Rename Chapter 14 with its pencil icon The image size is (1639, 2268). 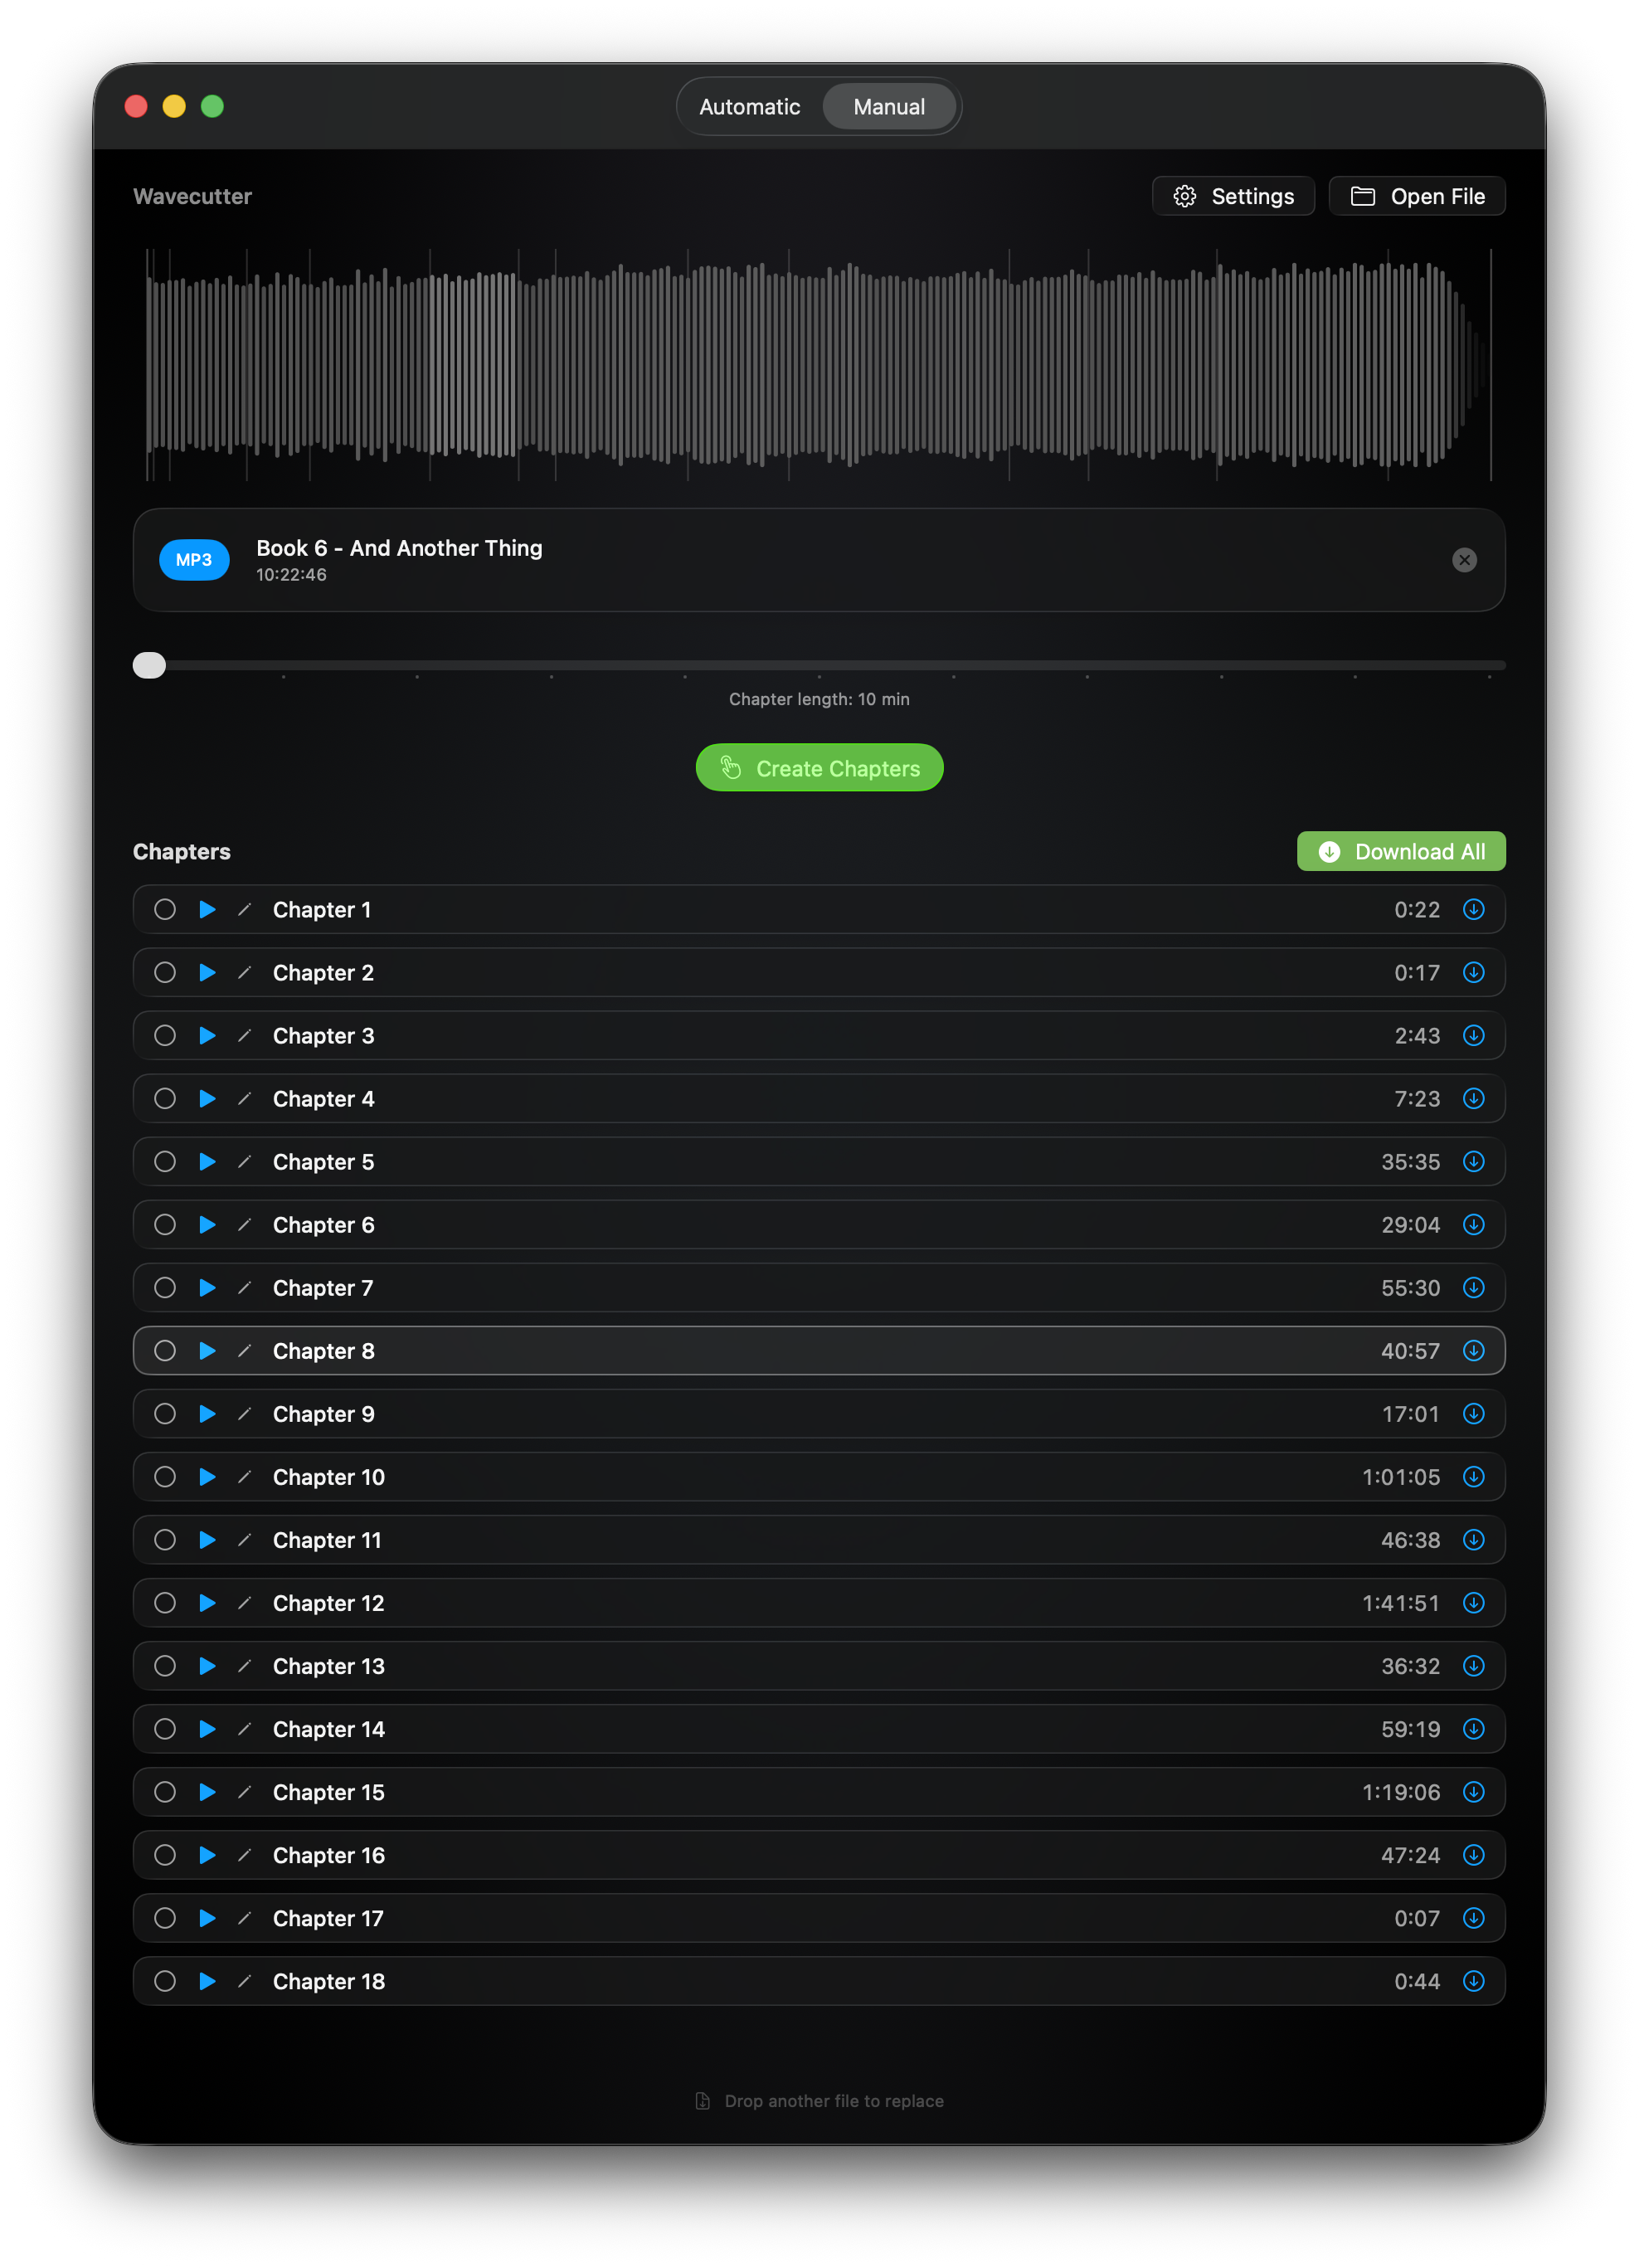click(x=244, y=1728)
